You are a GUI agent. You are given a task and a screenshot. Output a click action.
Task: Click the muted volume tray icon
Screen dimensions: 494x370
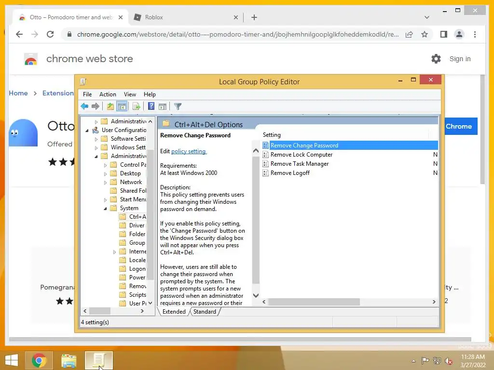(449, 361)
